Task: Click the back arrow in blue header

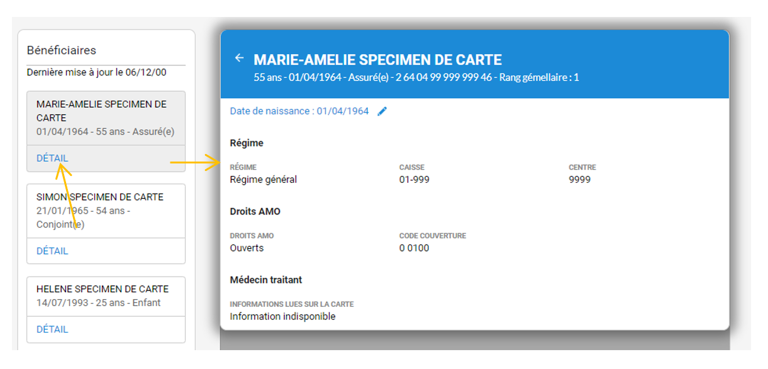Action: coord(239,58)
